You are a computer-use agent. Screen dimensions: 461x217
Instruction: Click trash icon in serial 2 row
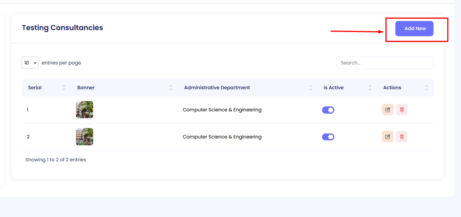(x=402, y=137)
